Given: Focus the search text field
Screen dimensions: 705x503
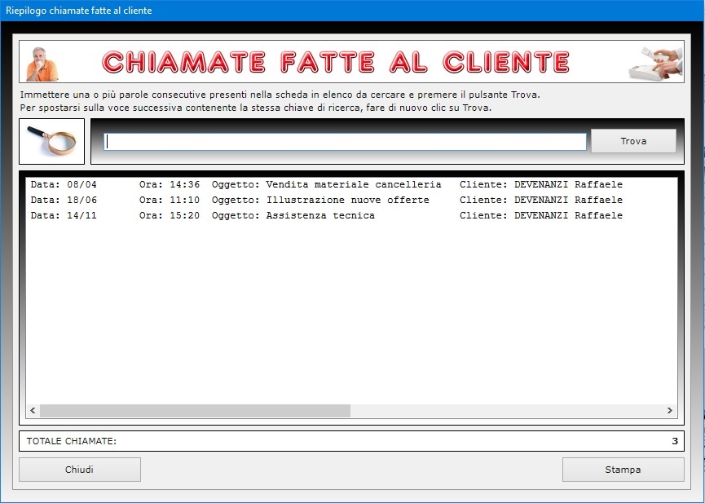Looking at the screenshot, I should pos(345,142).
